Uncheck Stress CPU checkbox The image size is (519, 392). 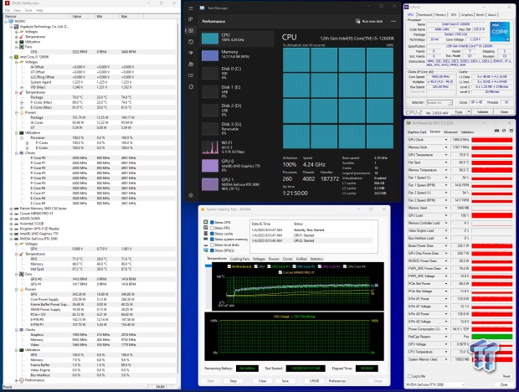coord(212,223)
